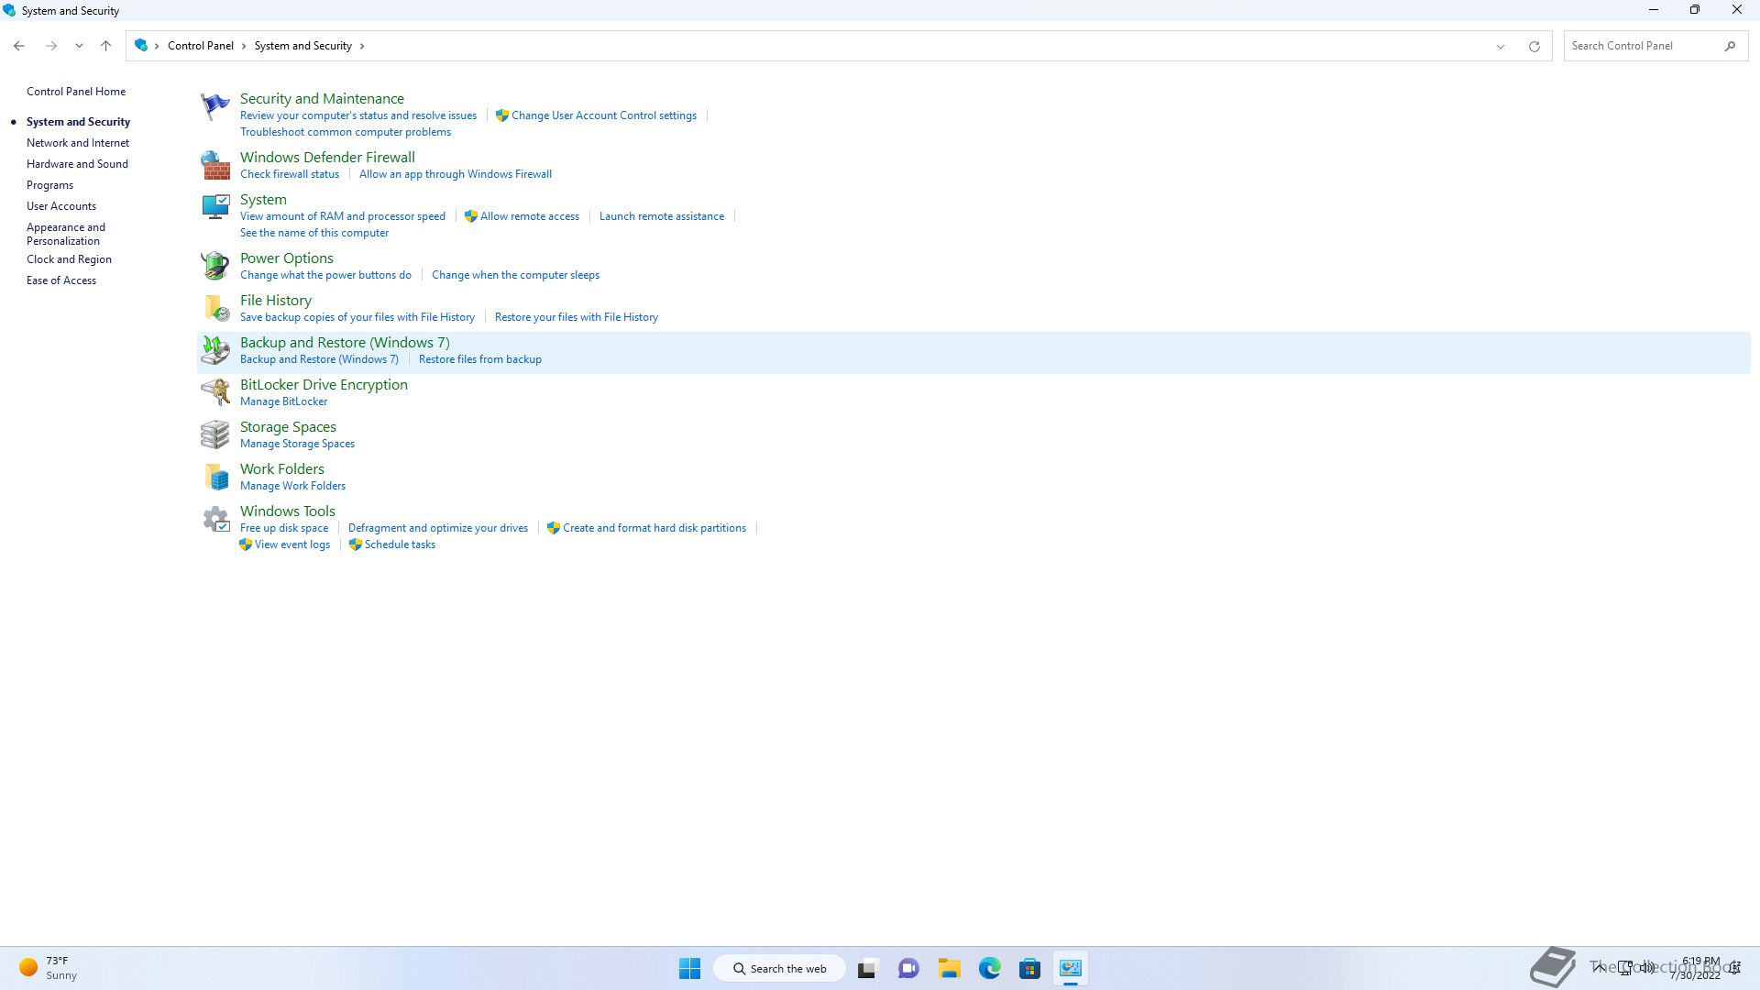This screenshot has height=990, width=1760.
Task: Click Allow remote access
Action: pyautogui.click(x=530, y=216)
